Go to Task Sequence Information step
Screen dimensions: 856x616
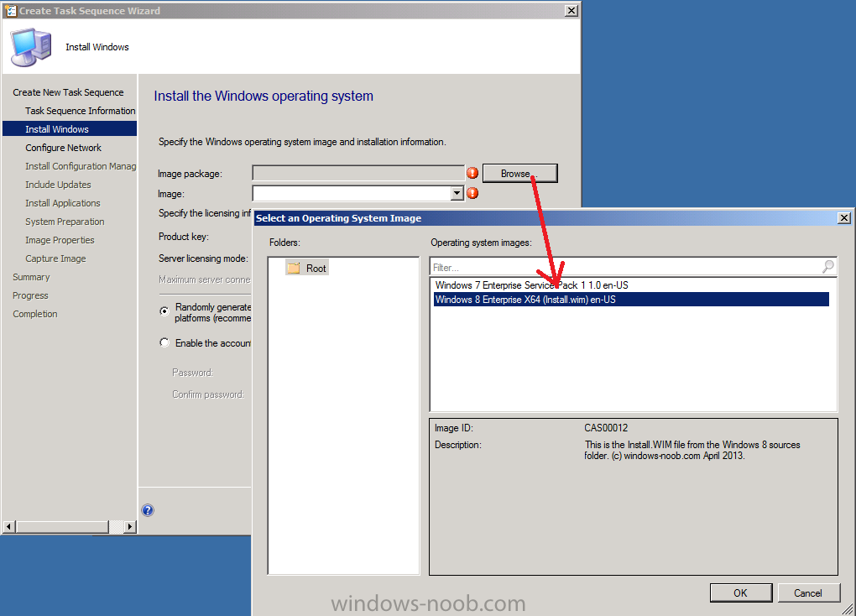coord(81,111)
